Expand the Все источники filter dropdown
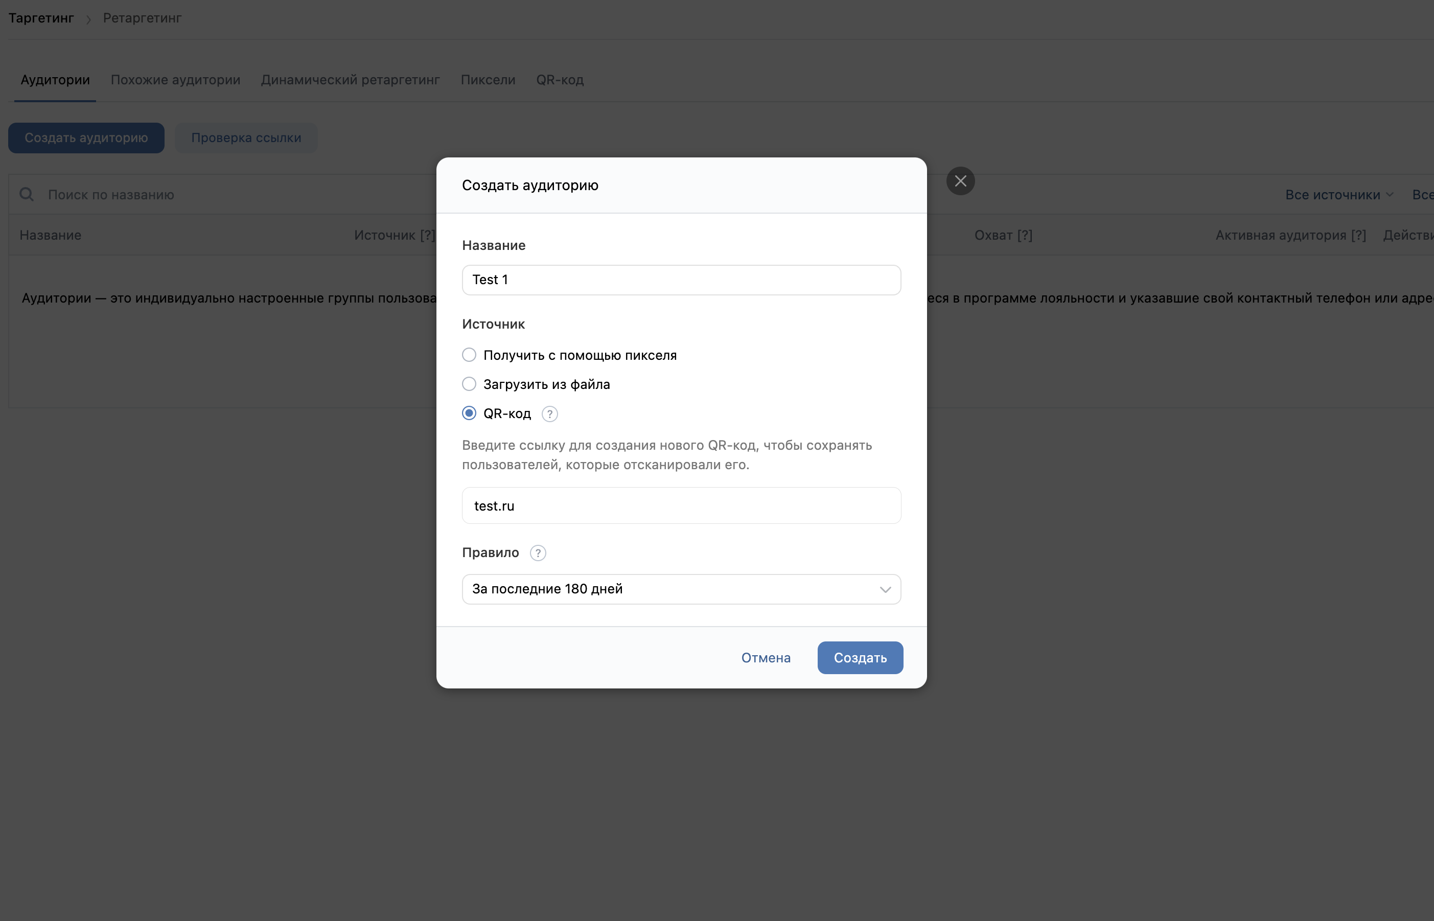 (1339, 194)
